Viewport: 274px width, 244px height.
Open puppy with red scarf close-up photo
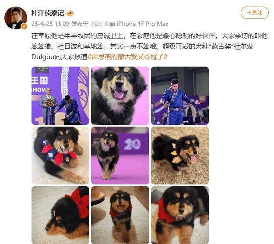coord(180,215)
